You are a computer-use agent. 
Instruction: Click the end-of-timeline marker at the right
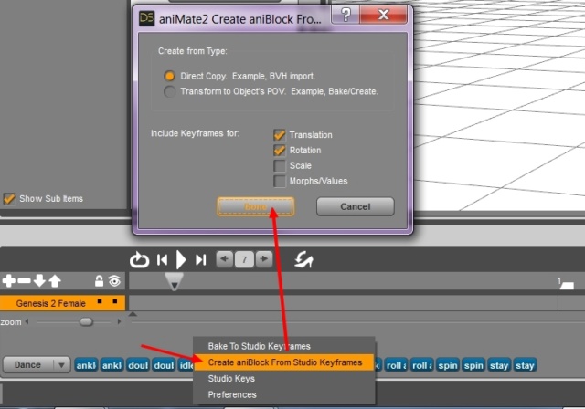567,286
